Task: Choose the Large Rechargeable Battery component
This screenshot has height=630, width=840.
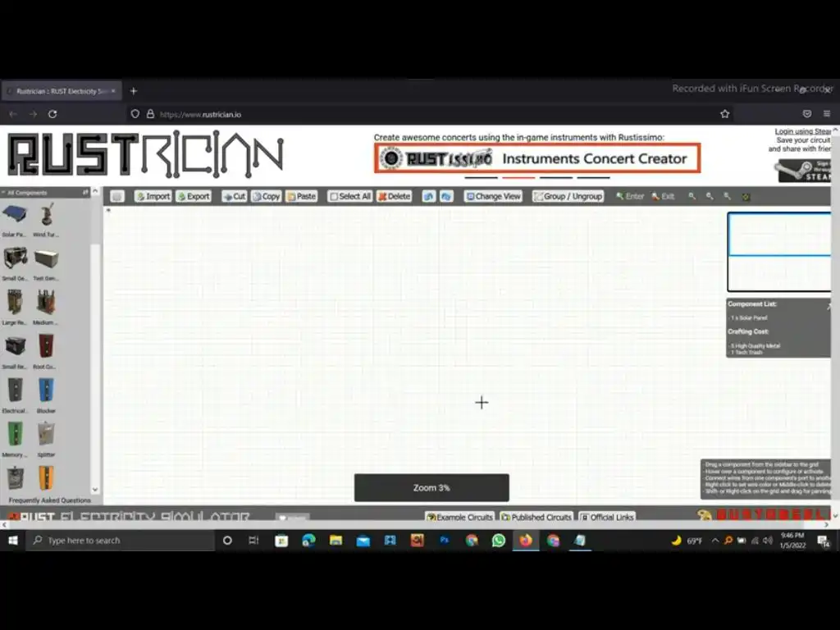Action: 15,302
